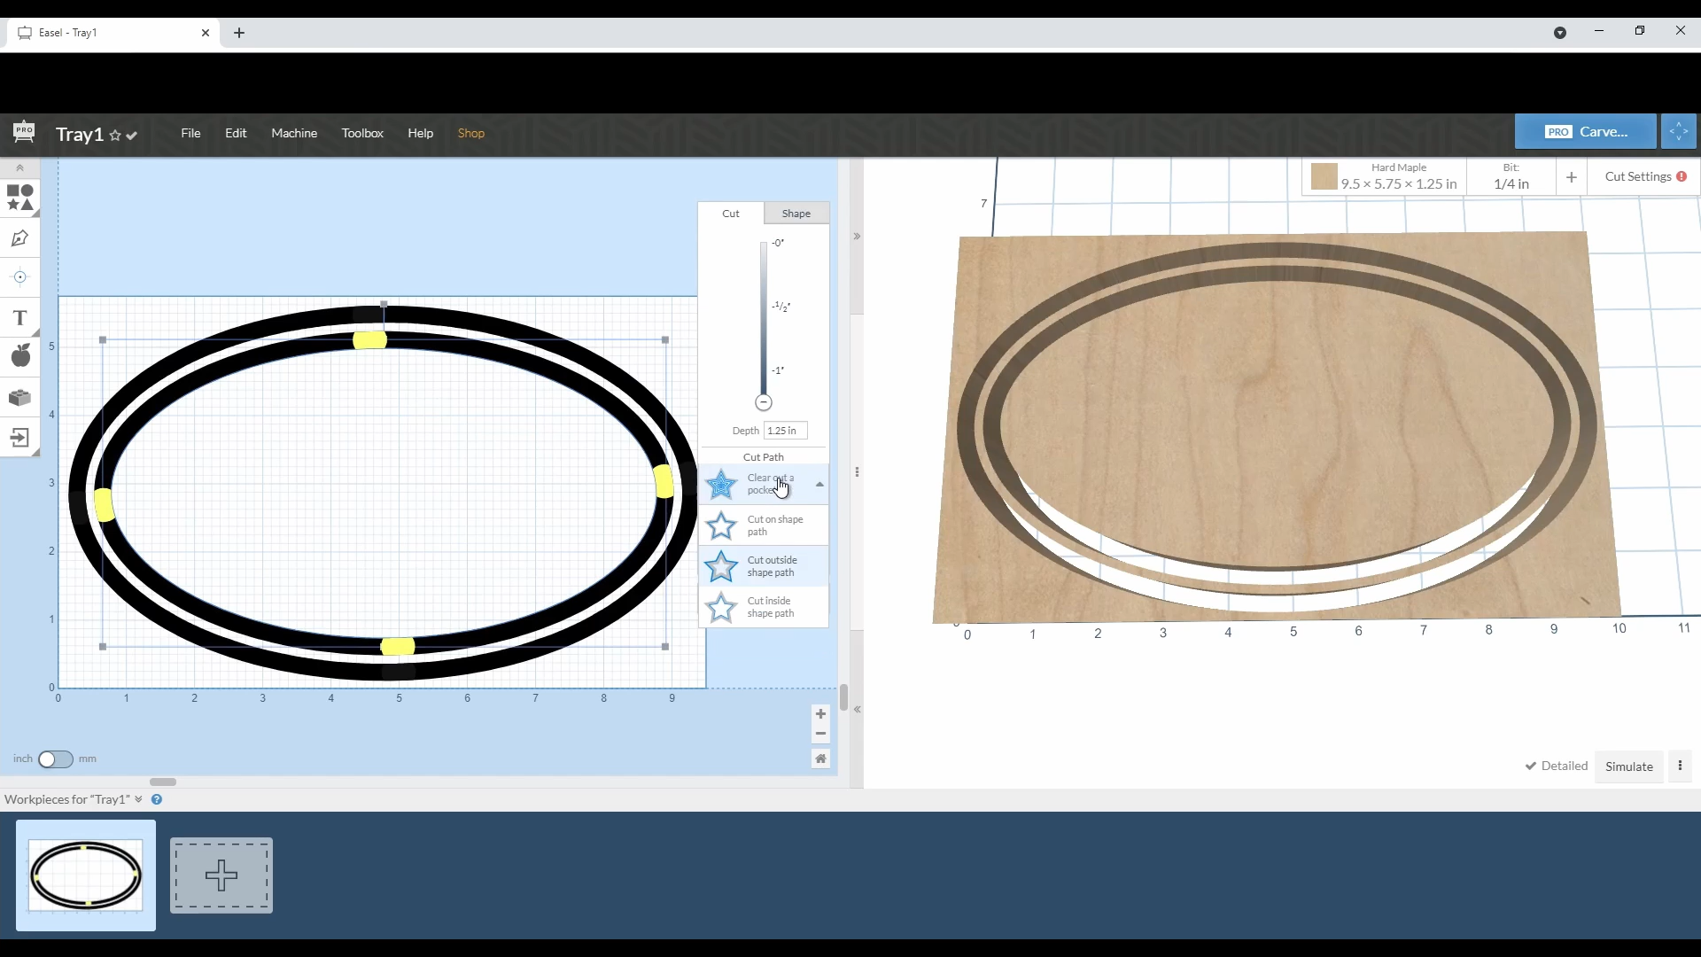Select the Cut on shape path option
Image resolution: width=1701 pixels, height=957 pixels.
point(765,525)
